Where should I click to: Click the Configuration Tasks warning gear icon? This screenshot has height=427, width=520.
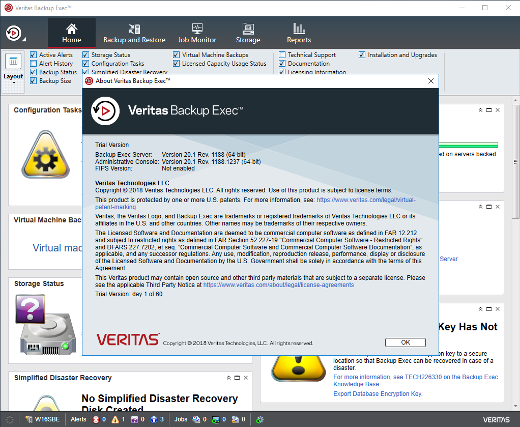(45, 155)
